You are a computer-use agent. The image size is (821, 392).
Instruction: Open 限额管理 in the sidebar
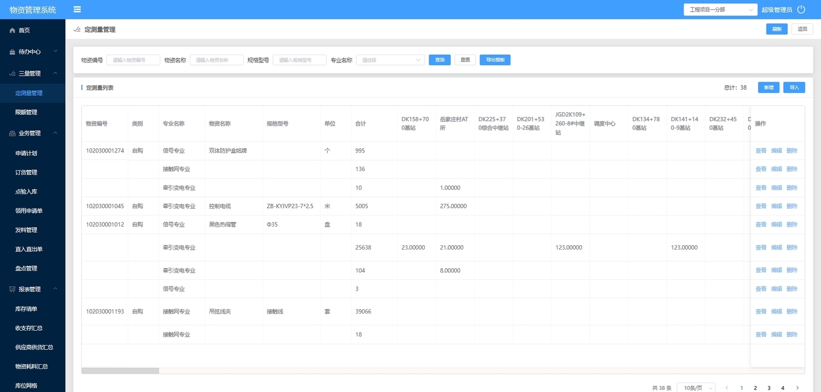pyautogui.click(x=26, y=113)
